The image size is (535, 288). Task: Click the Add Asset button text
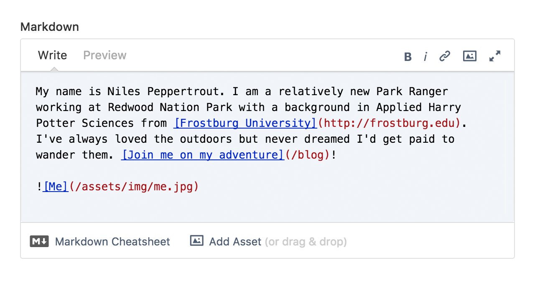(x=235, y=242)
